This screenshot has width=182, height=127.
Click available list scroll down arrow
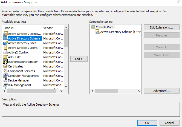coord(66,87)
